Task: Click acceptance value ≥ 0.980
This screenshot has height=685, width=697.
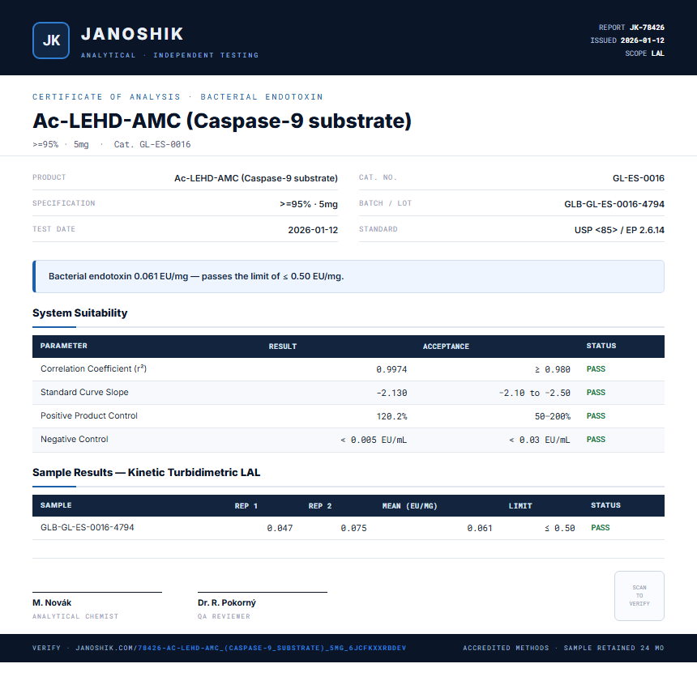Action: click(x=552, y=369)
